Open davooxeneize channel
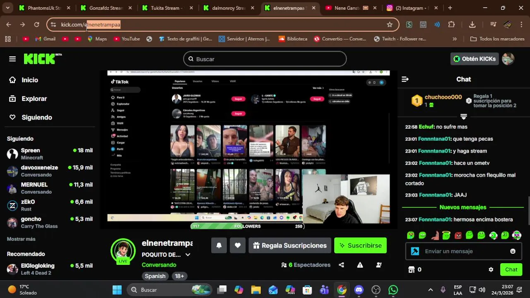530x298 pixels. tap(50, 171)
